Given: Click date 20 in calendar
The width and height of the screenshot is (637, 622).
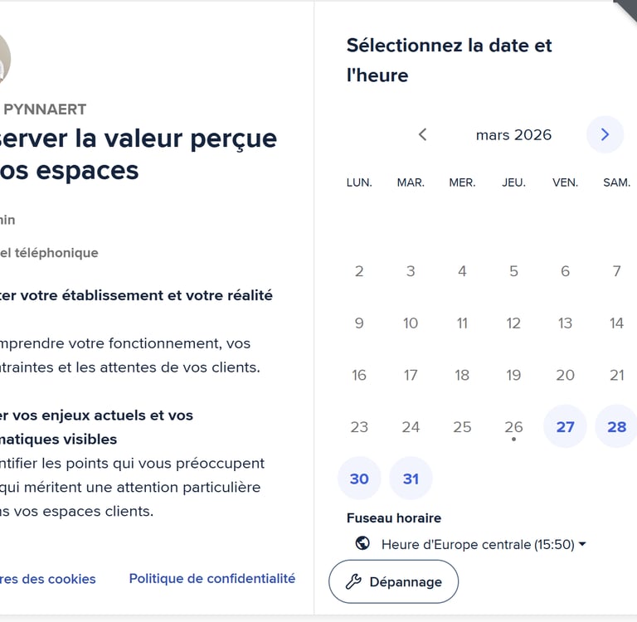Looking at the screenshot, I should pos(565,375).
